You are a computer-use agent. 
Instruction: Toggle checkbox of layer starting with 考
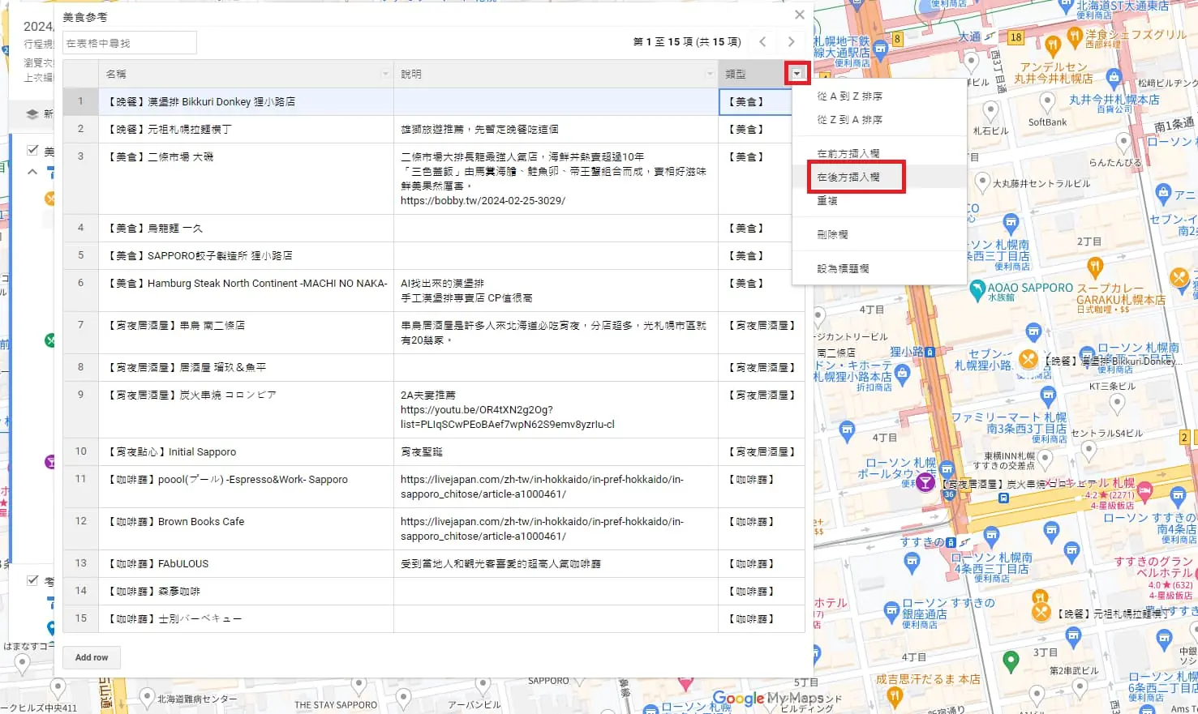(x=32, y=580)
